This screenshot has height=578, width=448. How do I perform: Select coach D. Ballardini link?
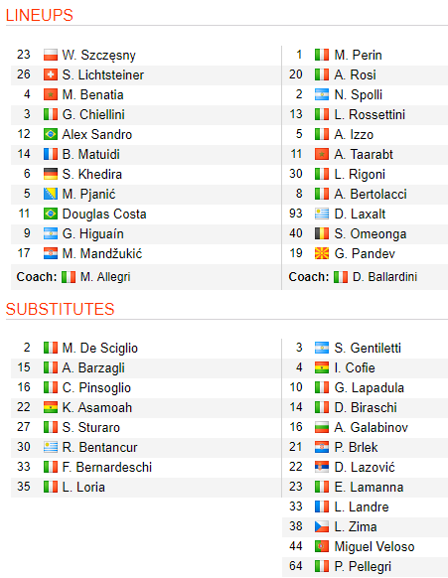tap(385, 277)
